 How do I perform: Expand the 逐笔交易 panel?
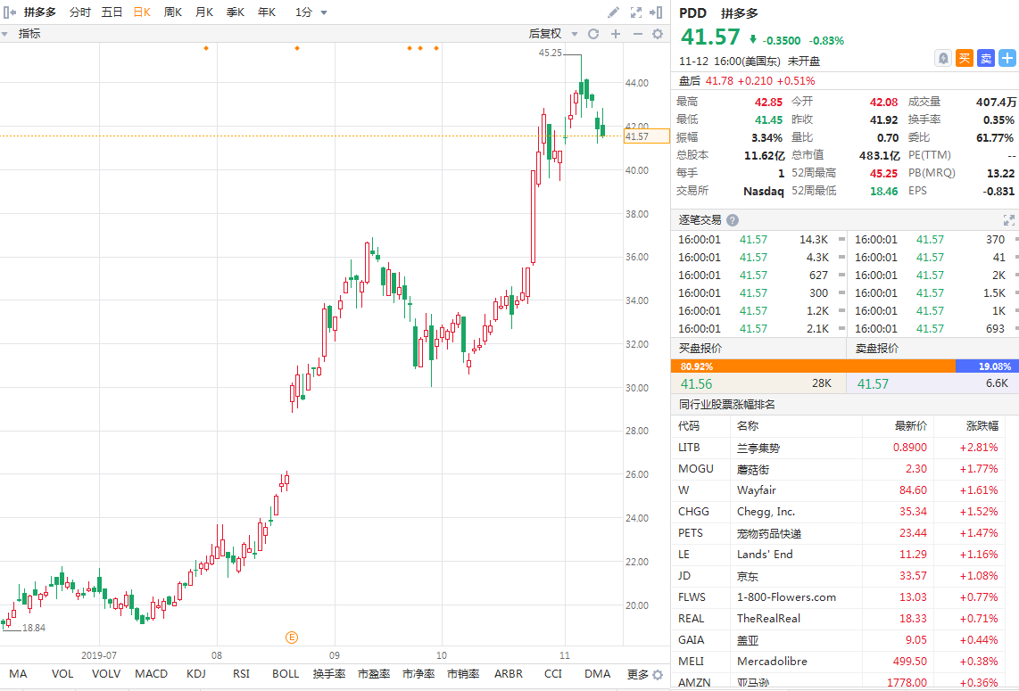tap(1008, 220)
